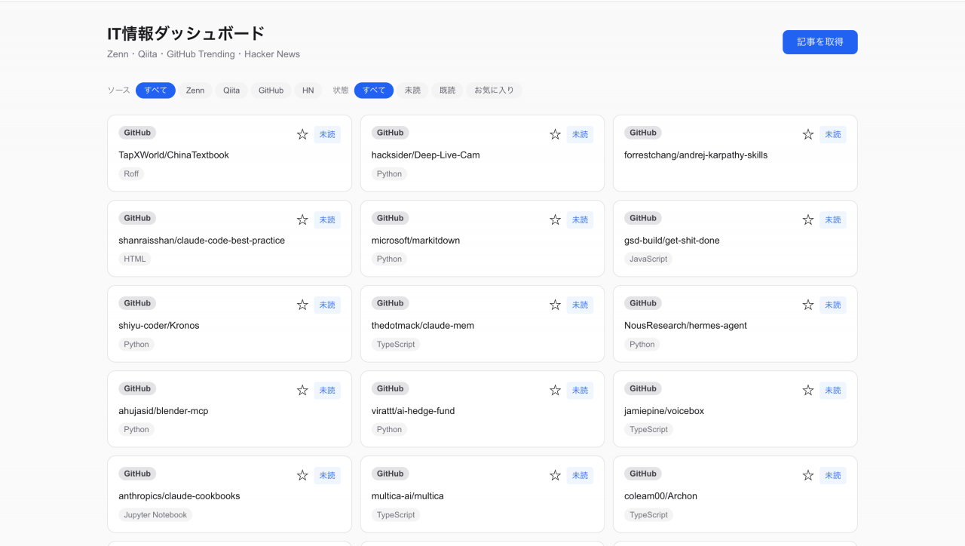The width and height of the screenshot is (965, 546).
Task: Toggle 未読 badge on gsd-build/get-shit-done
Action: [833, 219]
